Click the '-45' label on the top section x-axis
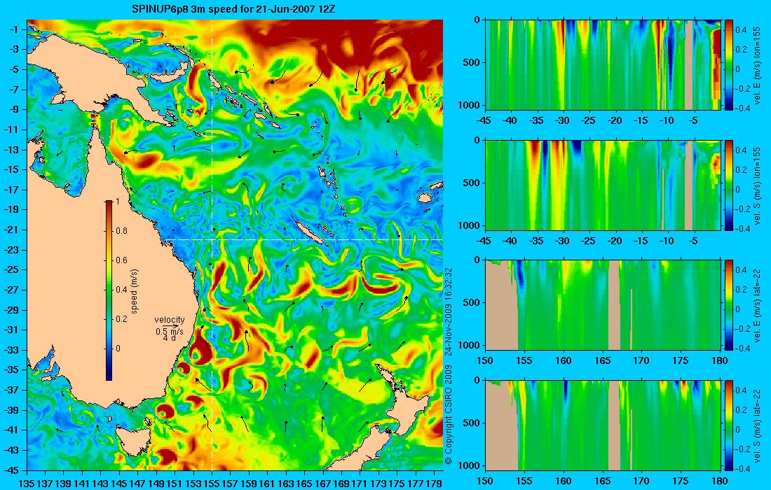Viewport: 771px width, 490px height. click(x=485, y=121)
